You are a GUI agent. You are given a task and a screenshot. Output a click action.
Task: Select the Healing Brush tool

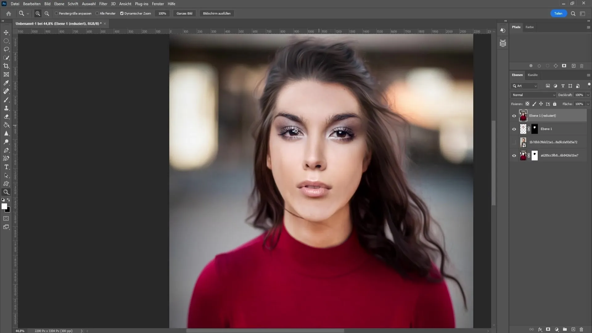(x=6, y=92)
